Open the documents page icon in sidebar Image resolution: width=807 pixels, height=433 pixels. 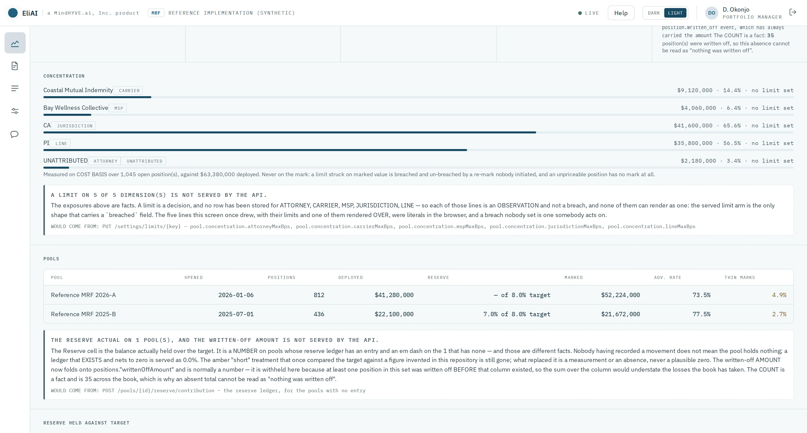pyautogui.click(x=15, y=66)
